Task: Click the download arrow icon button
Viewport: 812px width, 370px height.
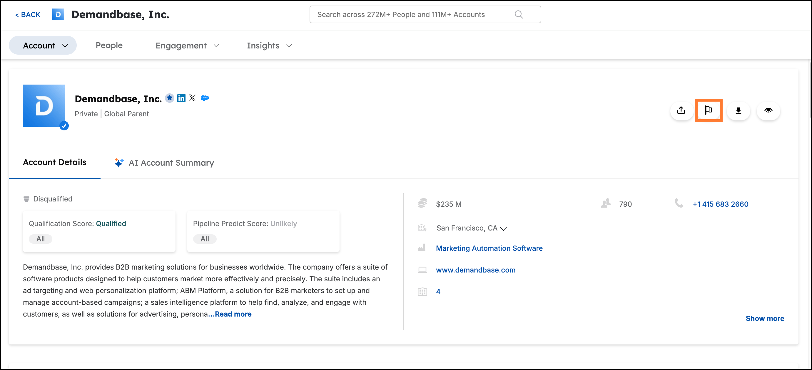Action: click(x=738, y=110)
